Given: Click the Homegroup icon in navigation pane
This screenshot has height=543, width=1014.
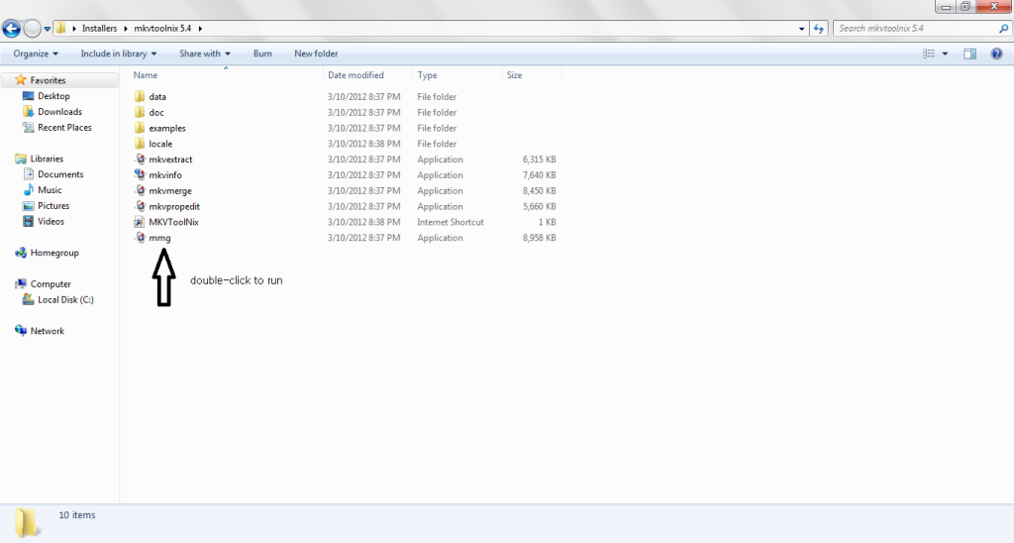Looking at the screenshot, I should coord(21,253).
